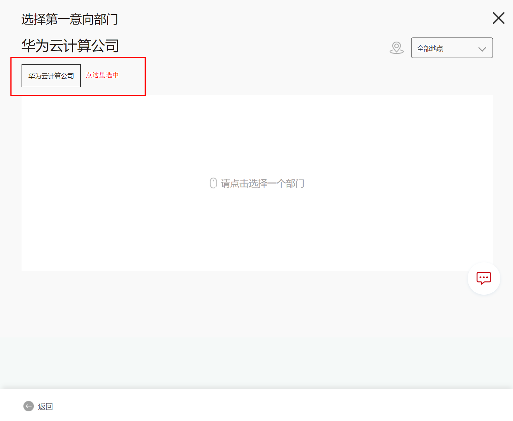Select the 华为云计算公司 department box
Screen dimensions: 513x421
(x=51, y=76)
